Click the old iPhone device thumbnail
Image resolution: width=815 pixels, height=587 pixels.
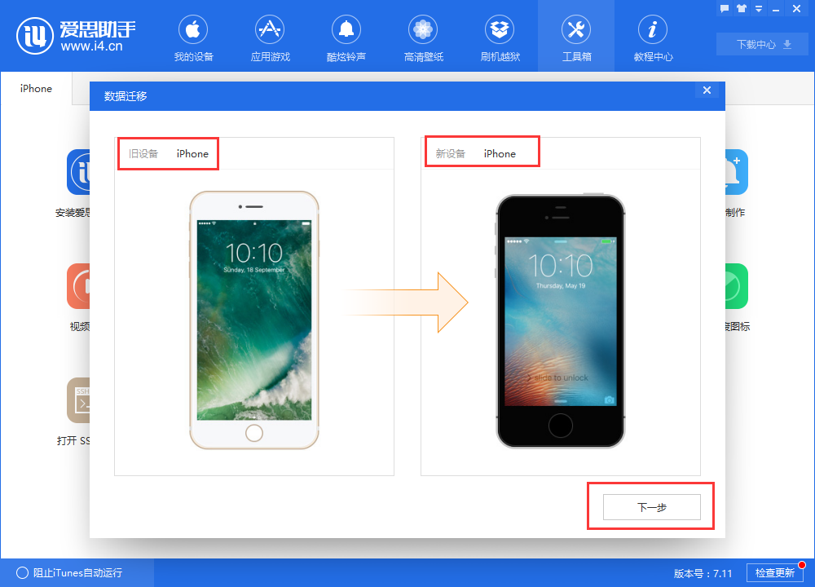click(x=253, y=320)
